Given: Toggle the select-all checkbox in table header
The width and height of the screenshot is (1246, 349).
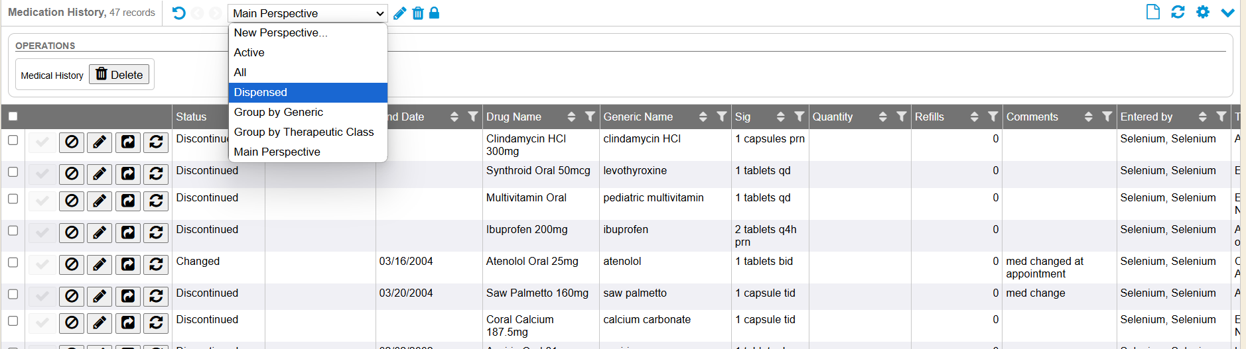Looking at the screenshot, I should coord(13,117).
